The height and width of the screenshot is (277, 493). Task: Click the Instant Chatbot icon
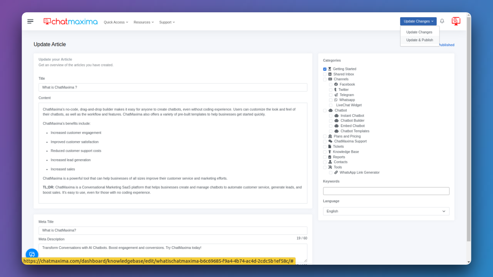click(336, 115)
